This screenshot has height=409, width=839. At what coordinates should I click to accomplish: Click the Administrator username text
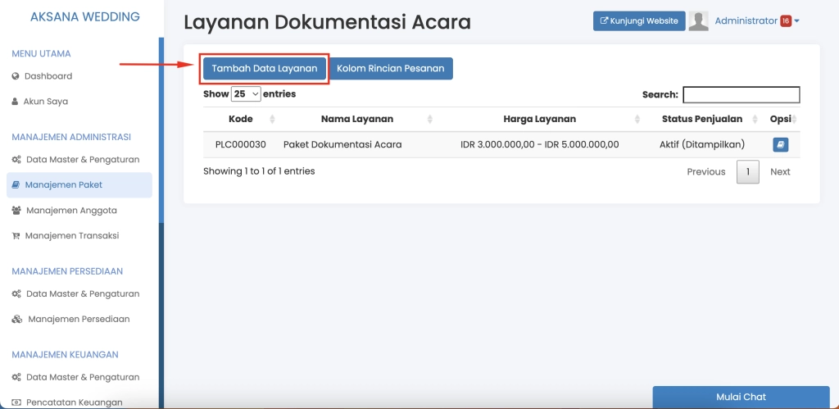[x=746, y=20]
